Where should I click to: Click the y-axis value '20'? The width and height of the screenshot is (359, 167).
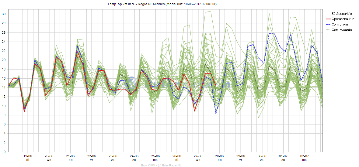pyautogui.click(x=4, y=60)
